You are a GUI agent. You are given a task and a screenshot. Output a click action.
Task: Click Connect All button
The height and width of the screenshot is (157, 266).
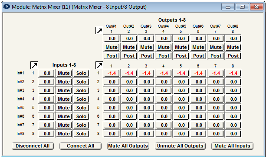point(80,146)
